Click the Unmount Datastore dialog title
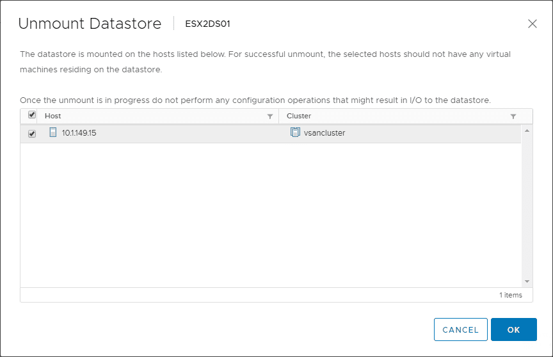This screenshot has height=357, width=553. click(90, 24)
